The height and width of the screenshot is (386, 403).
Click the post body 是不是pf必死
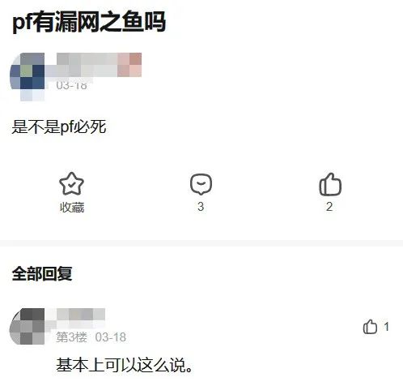(59, 127)
